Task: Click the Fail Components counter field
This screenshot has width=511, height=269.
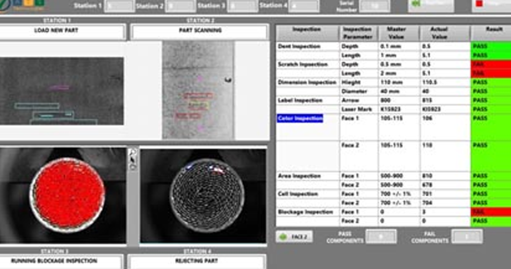Action: pyautogui.click(x=467, y=237)
